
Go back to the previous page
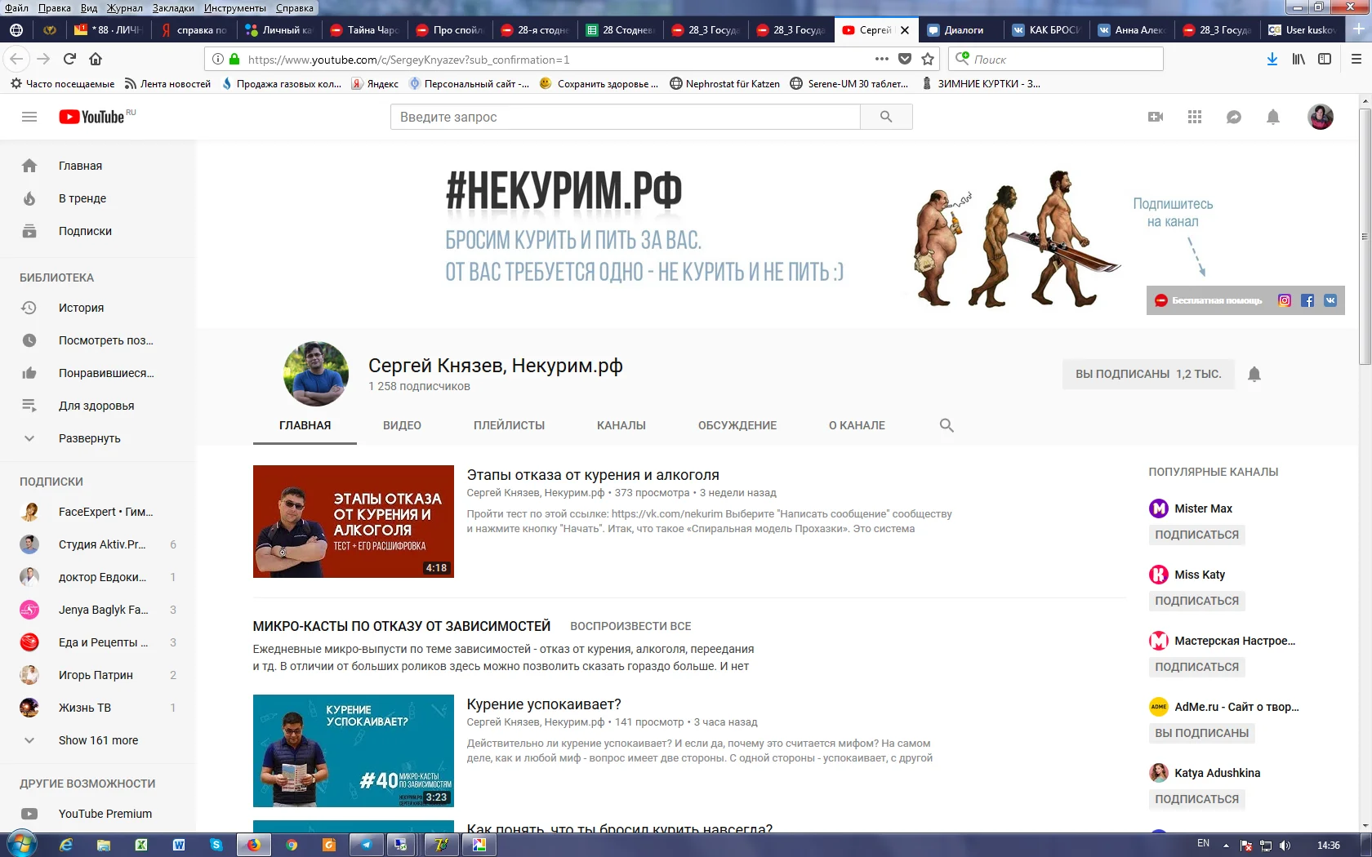(x=17, y=59)
